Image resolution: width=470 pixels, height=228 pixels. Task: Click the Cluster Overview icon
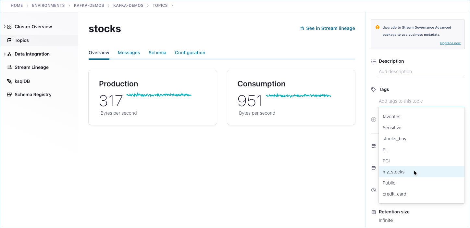[x=9, y=27]
